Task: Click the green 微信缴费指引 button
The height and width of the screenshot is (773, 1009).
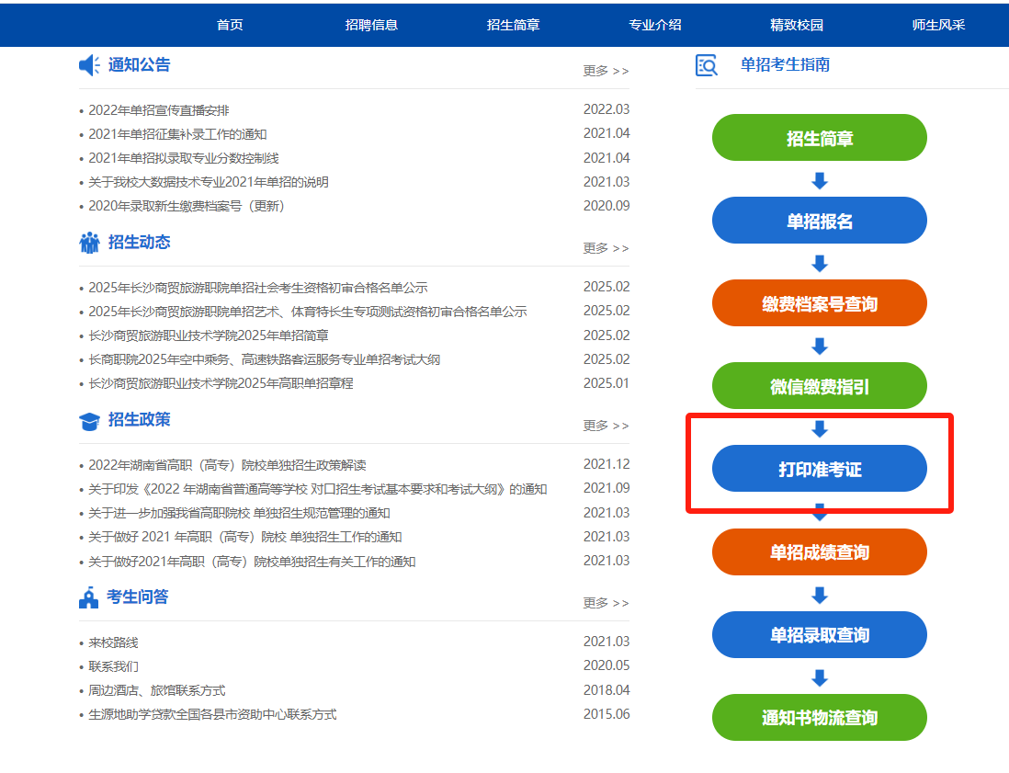Action: tap(819, 385)
